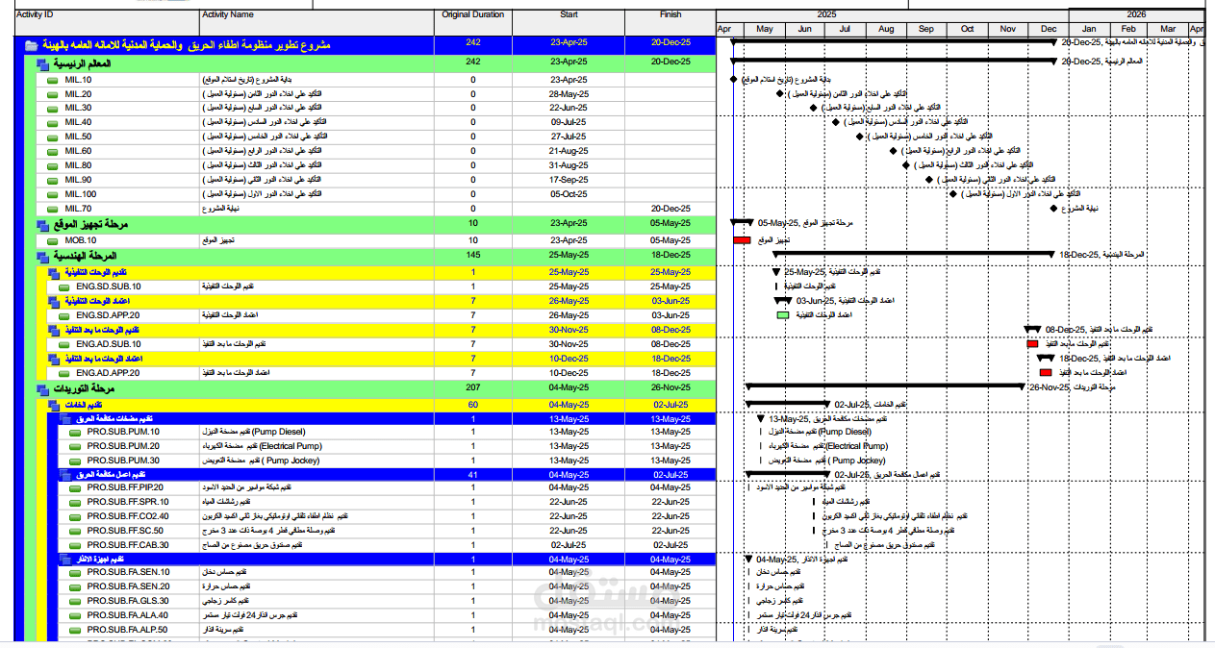The width and height of the screenshot is (1215, 648).
Task: Click the 2025 year header in the timescale
Action: point(893,14)
